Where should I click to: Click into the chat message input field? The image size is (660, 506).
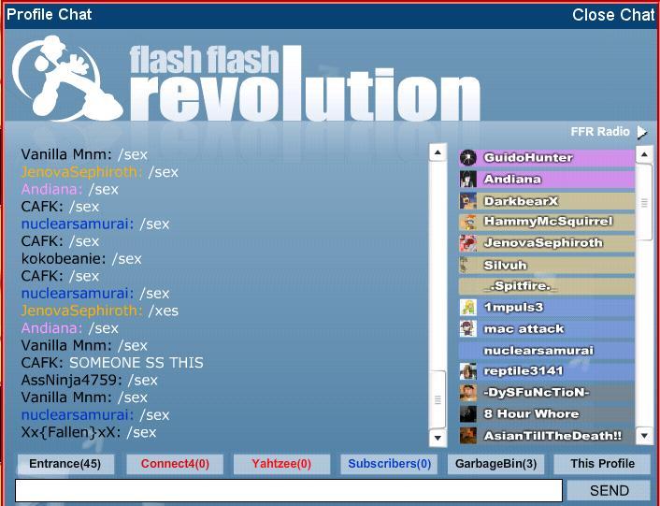[289, 490]
